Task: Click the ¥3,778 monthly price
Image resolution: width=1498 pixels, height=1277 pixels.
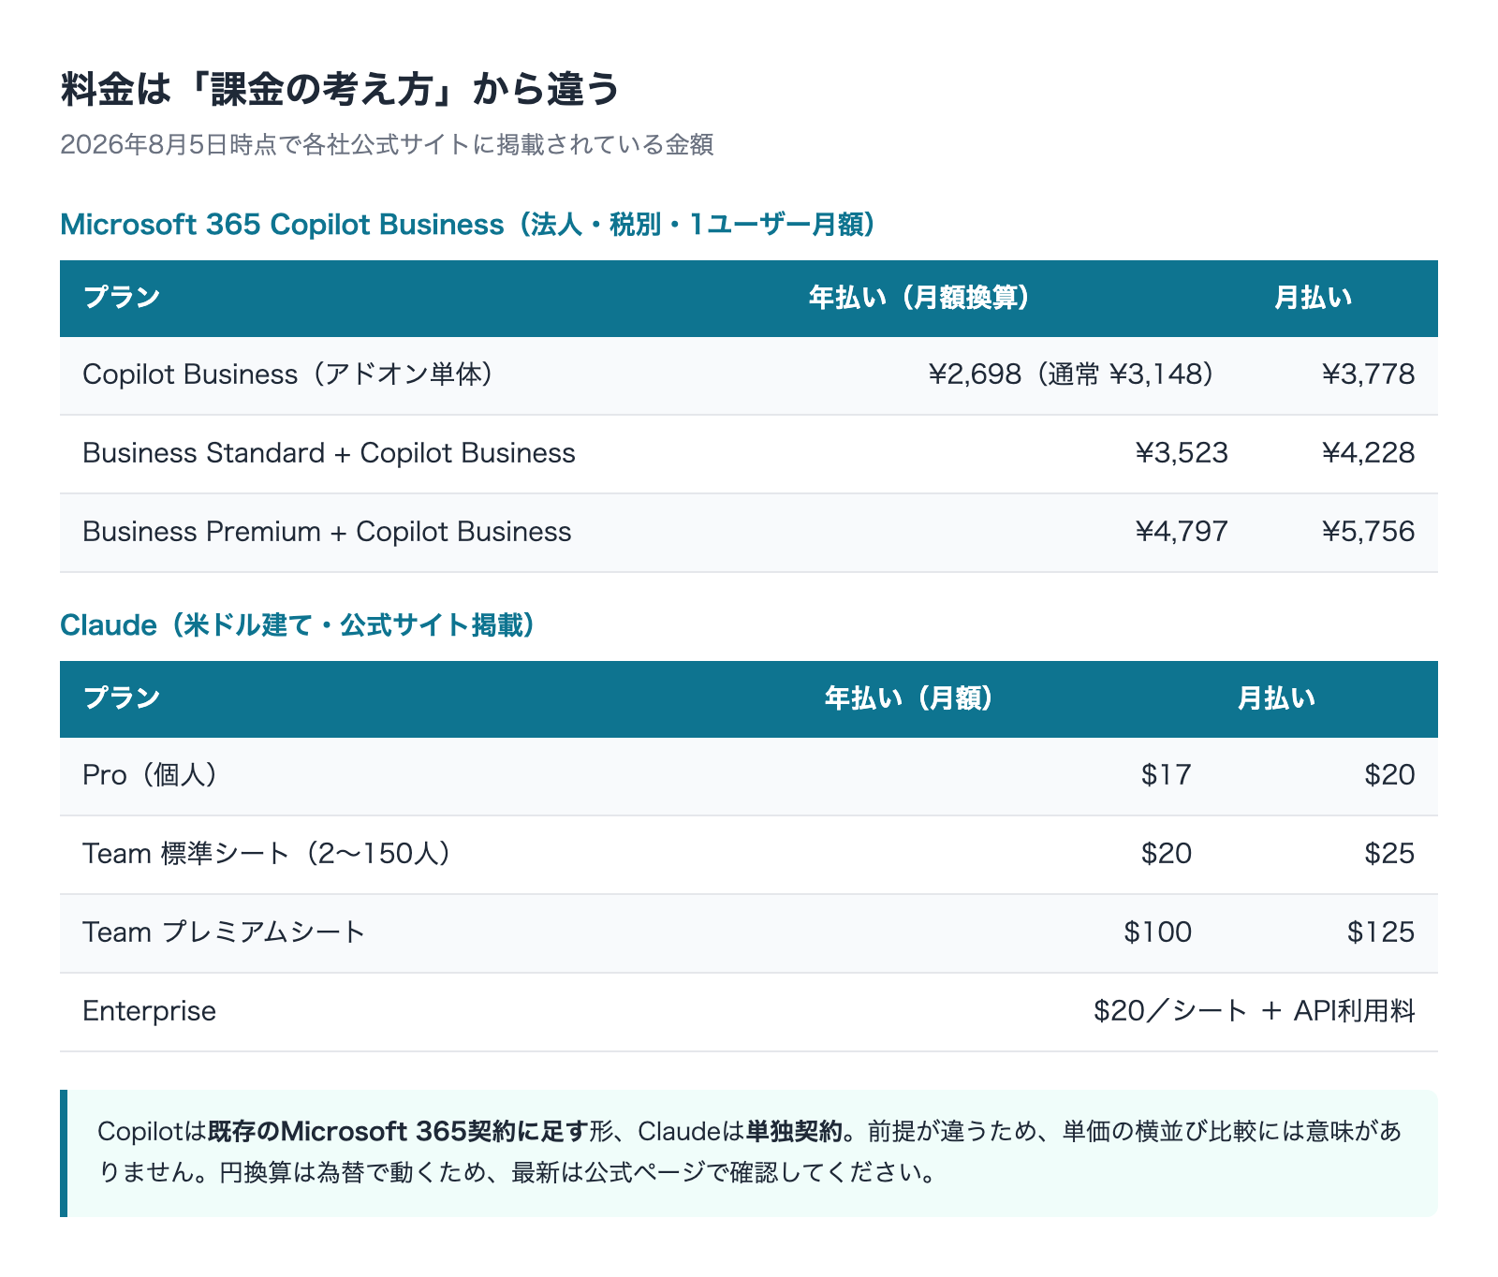Action: [1368, 374]
